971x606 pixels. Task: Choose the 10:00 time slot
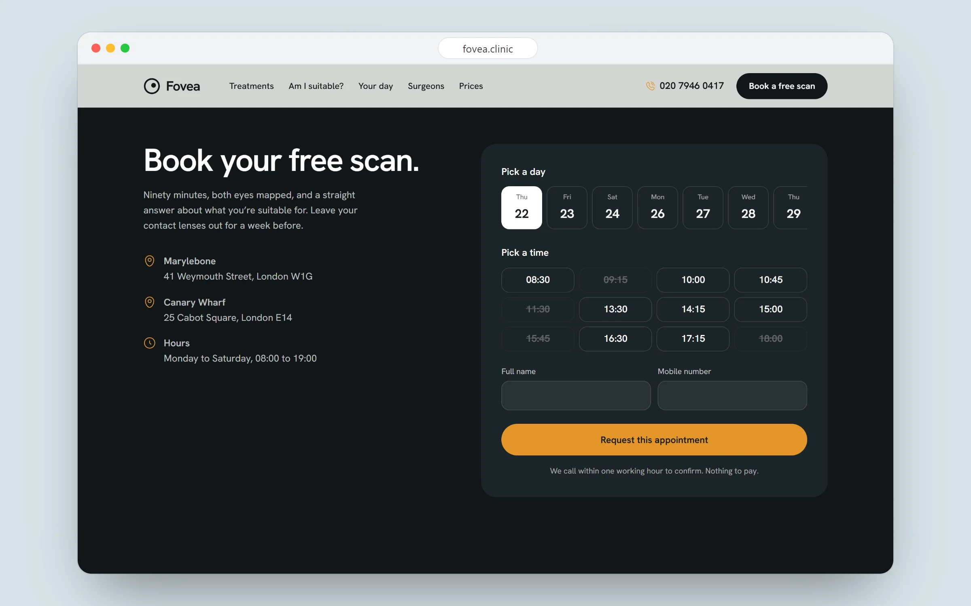693,280
